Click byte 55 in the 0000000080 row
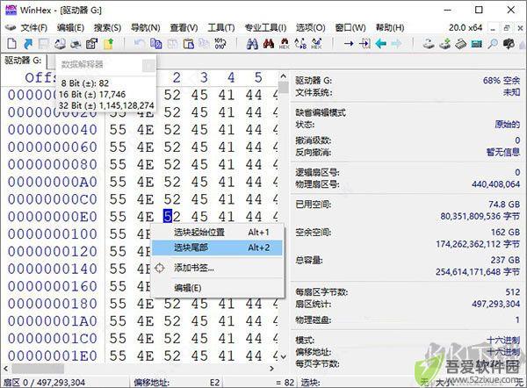Viewport: 527px width, 388px height. [118, 164]
